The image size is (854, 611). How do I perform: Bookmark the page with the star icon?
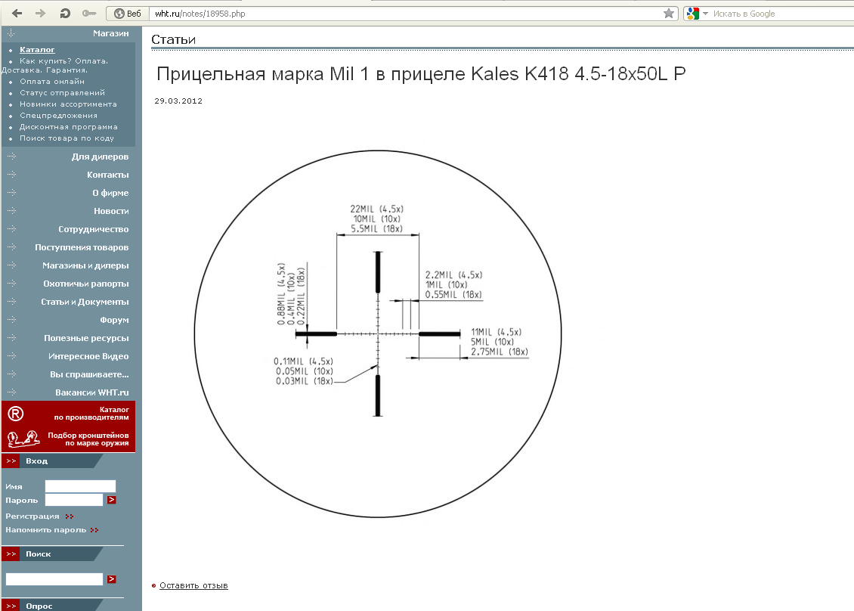(x=668, y=14)
